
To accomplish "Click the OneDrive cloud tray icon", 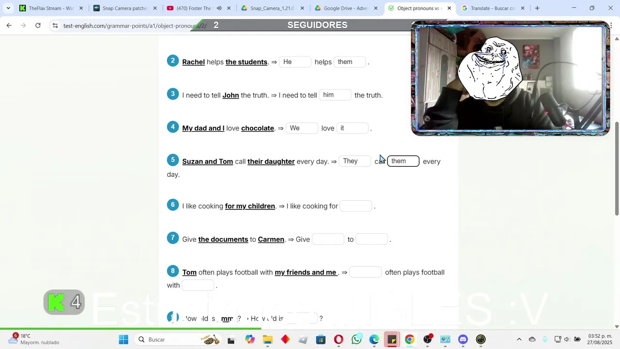I will 532,339.
